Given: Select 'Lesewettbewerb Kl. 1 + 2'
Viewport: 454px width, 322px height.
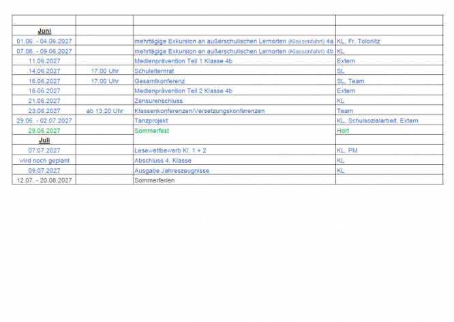Looking at the screenshot, I should (170, 150).
